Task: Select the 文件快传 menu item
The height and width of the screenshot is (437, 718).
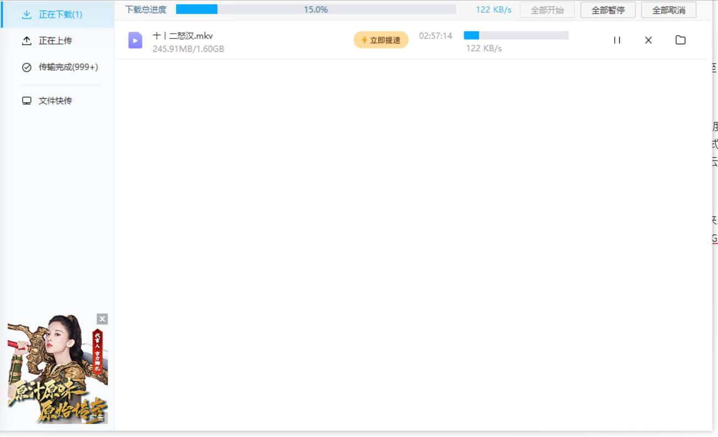Action: click(x=55, y=101)
